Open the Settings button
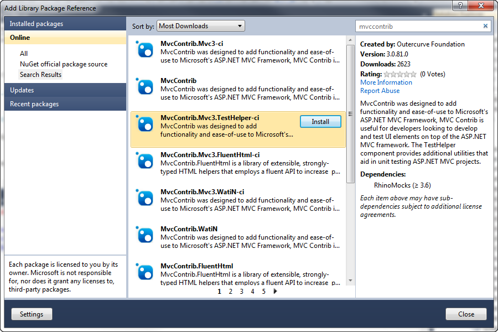 click(32, 314)
